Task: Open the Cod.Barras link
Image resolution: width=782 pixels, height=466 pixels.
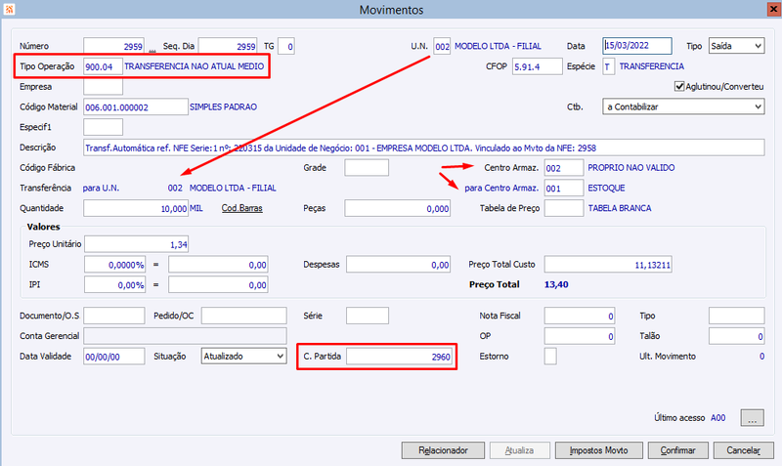Action: pos(241,208)
